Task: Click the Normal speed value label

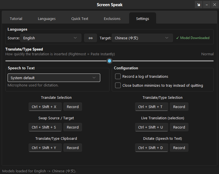Action: tap(207, 54)
